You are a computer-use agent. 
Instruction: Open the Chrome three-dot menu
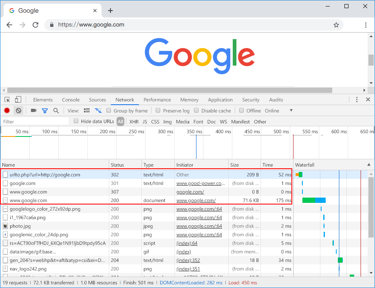click(366, 25)
